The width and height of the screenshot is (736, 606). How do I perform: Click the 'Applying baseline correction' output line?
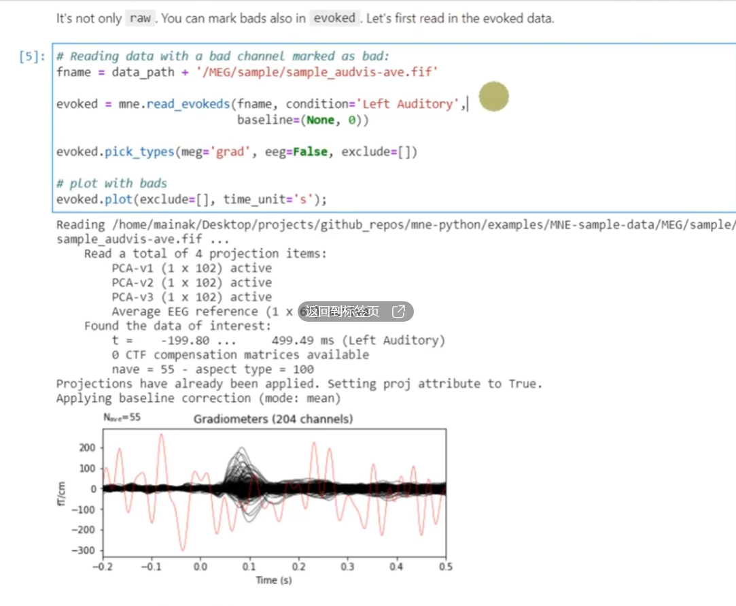(x=198, y=398)
